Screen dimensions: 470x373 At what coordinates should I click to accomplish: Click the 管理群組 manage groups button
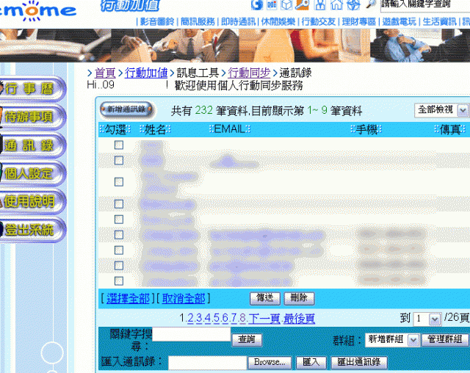(x=445, y=340)
